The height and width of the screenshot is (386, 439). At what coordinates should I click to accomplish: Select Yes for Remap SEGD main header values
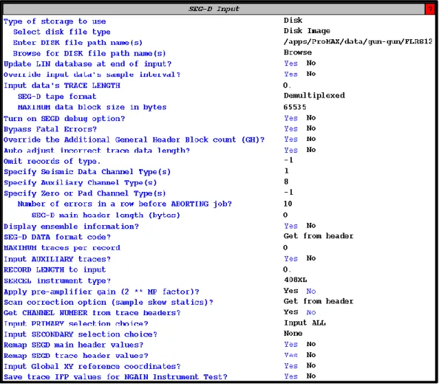pyautogui.click(x=290, y=345)
